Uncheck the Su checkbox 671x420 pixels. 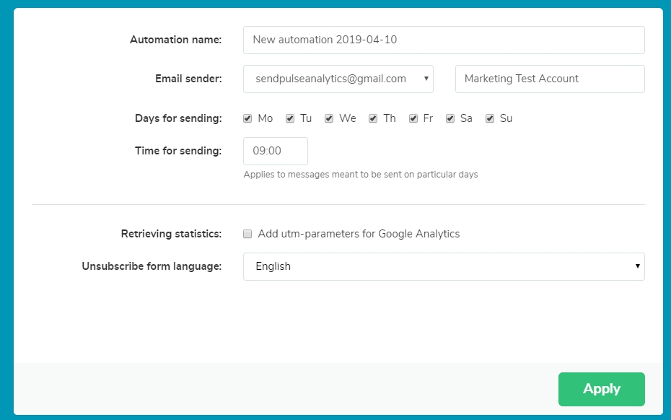[x=490, y=118]
